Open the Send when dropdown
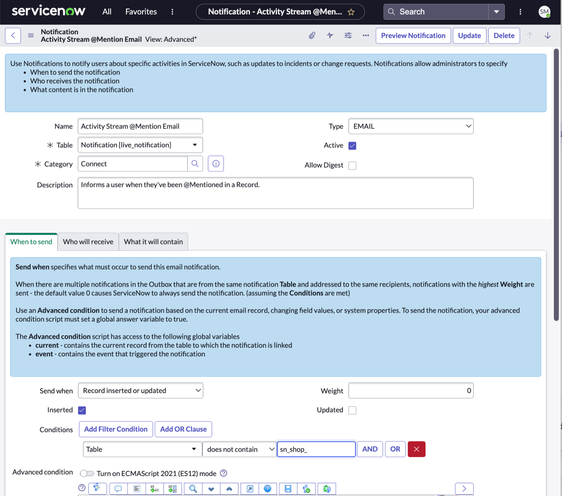This screenshot has height=496, width=562. (x=141, y=390)
